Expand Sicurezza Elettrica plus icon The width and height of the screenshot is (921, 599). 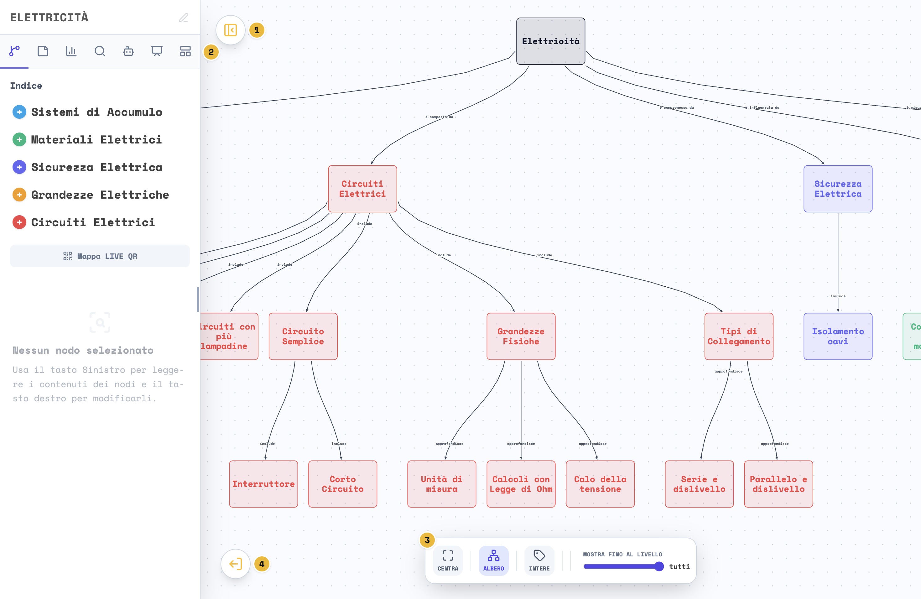pyautogui.click(x=19, y=167)
